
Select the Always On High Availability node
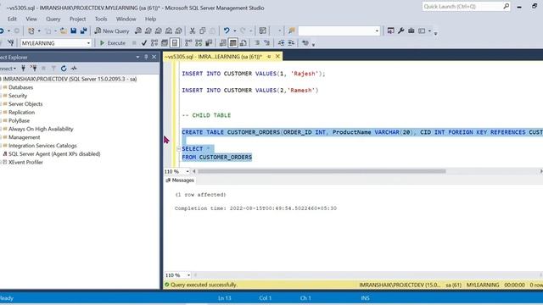pos(41,129)
